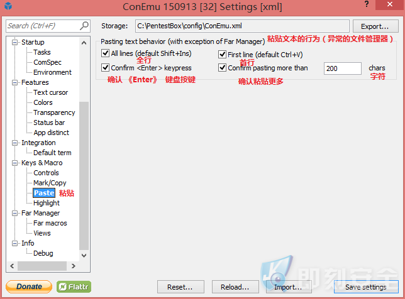Click the tree scroll down arrow
The width and height of the screenshot is (405, 299).
tap(84, 256)
